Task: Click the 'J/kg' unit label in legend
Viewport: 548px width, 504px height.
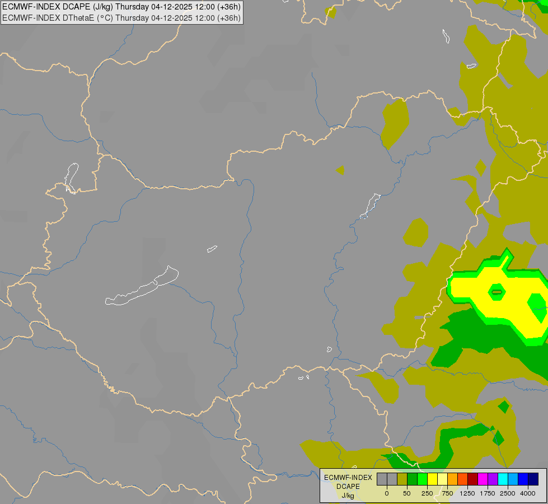Action: (348, 496)
